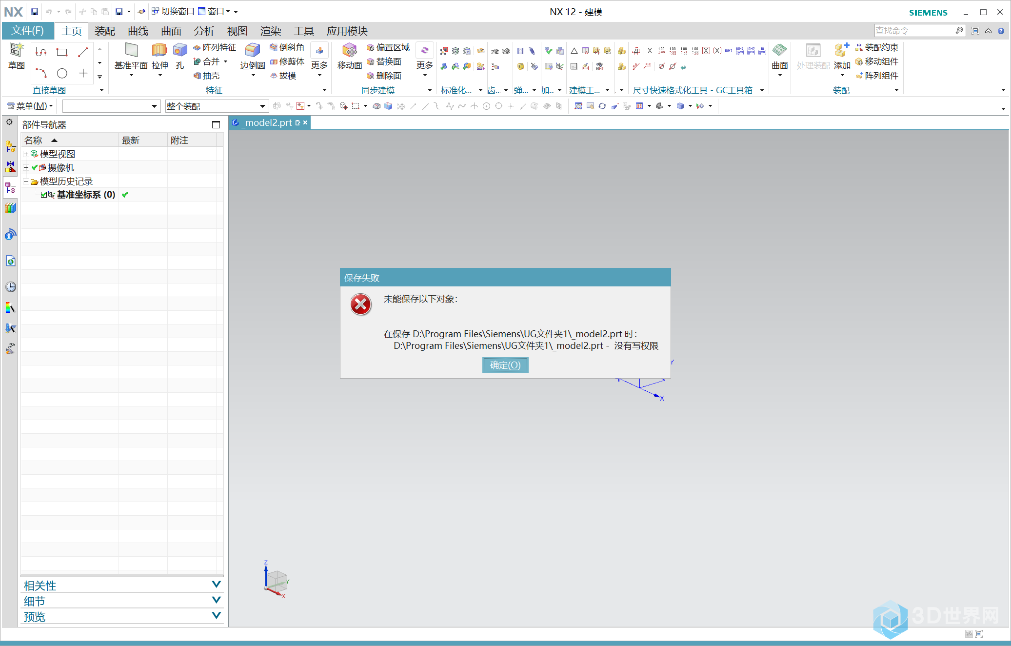Select Pattern Component (阵列组件)
The width and height of the screenshot is (1011, 646).
tap(877, 76)
